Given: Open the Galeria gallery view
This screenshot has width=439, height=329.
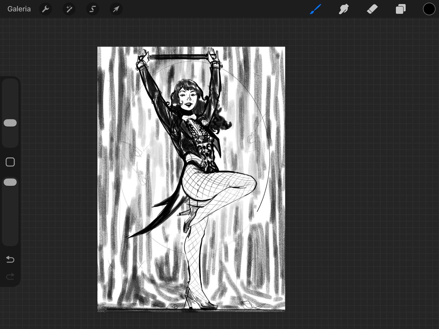Looking at the screenshot, I should pyautogui.click(x=19, y=9).
